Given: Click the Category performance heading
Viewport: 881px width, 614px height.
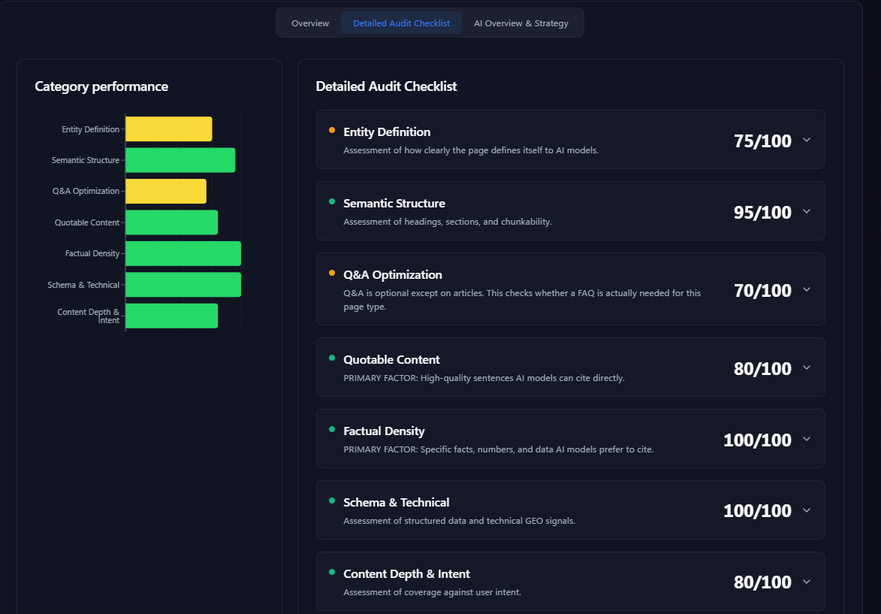Looking at the screenshot, I should (x=101, y=86).
